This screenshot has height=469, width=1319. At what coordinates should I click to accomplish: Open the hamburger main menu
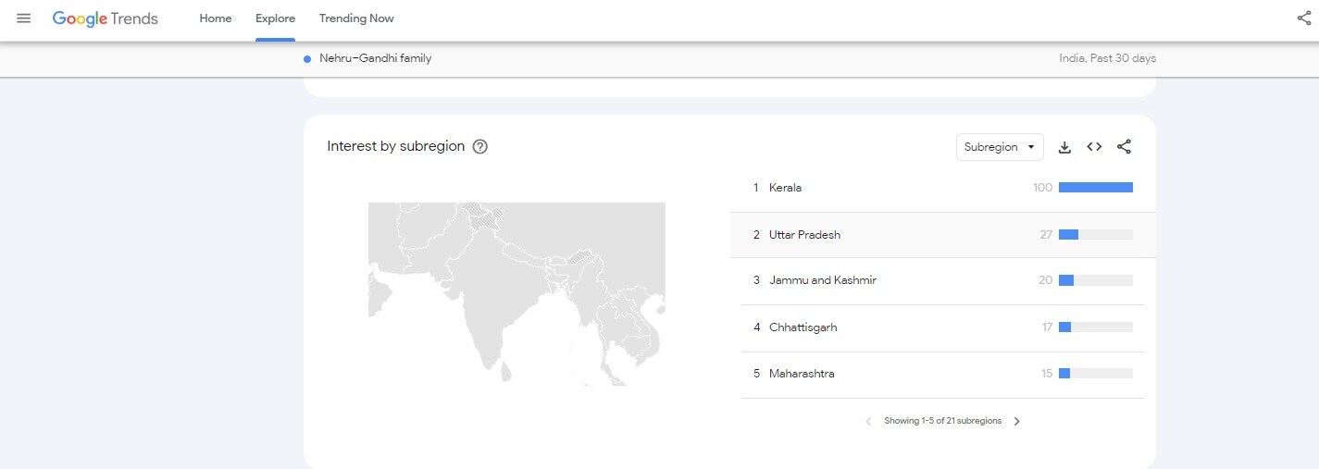click(24, 19)
